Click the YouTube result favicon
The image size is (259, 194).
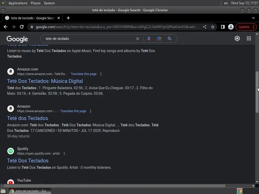(11, 182)
